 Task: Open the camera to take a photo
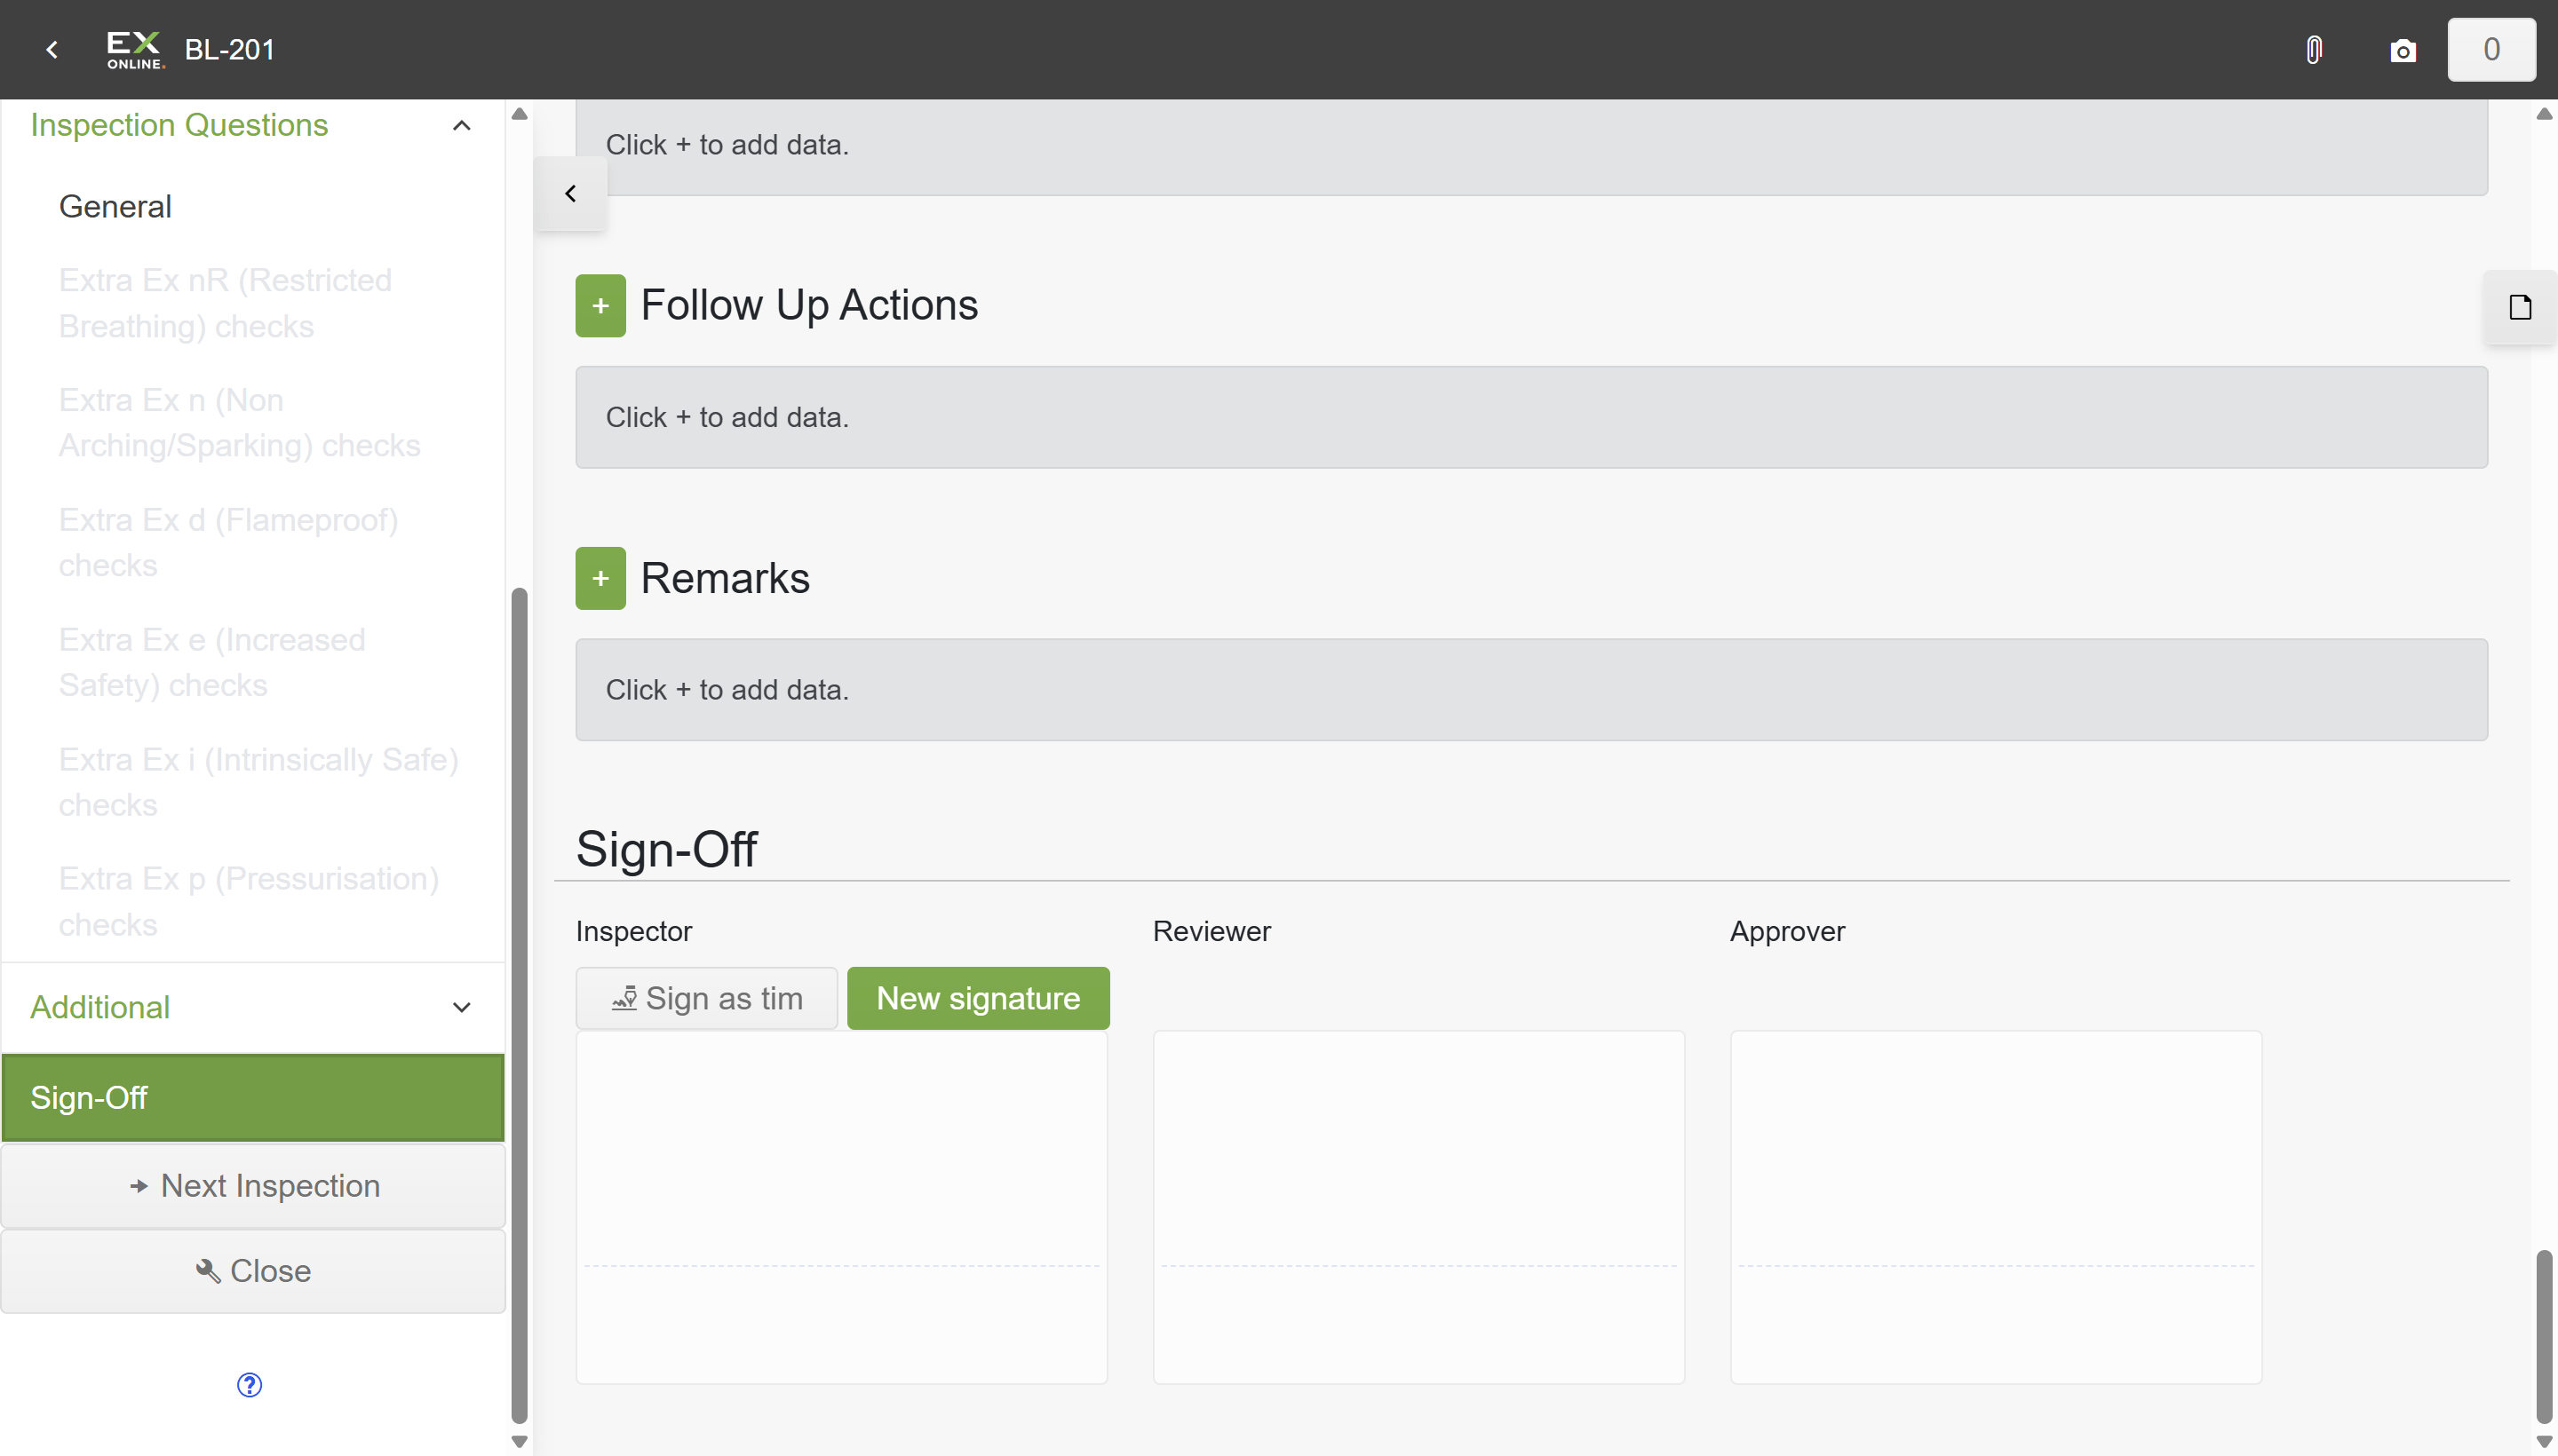tap(2403, 50)
